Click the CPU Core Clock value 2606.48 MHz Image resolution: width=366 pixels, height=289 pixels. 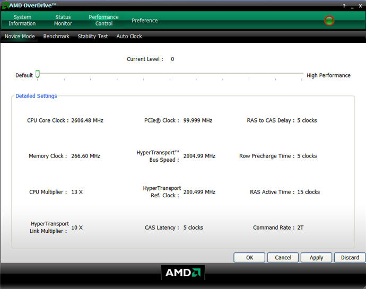[x=87, y=120]
